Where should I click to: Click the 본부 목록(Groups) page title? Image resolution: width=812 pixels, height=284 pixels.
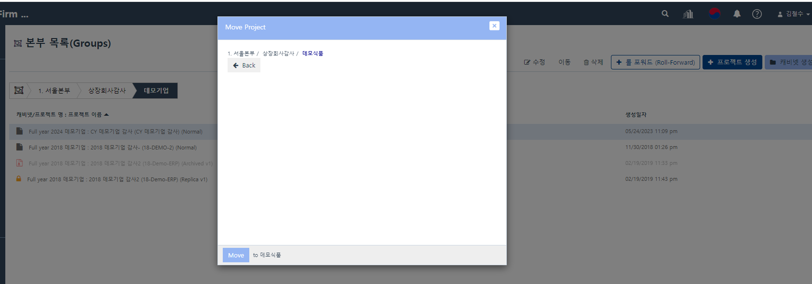68,43
